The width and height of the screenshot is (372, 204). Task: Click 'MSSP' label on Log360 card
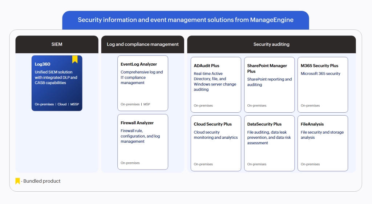click(x=75, y=104)
